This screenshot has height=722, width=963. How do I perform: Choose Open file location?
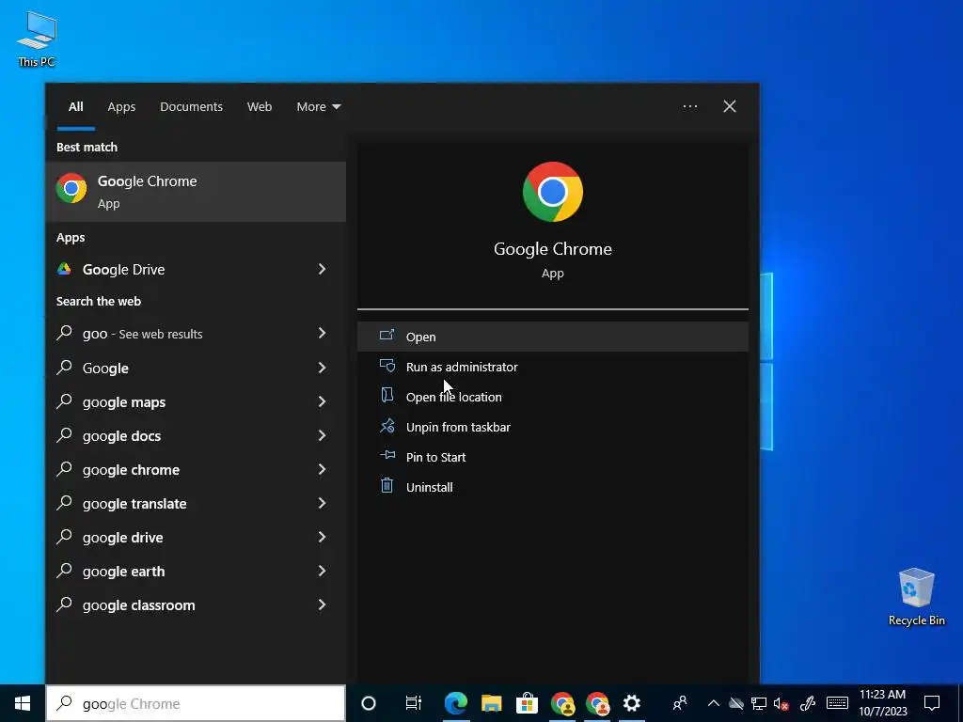553,397
